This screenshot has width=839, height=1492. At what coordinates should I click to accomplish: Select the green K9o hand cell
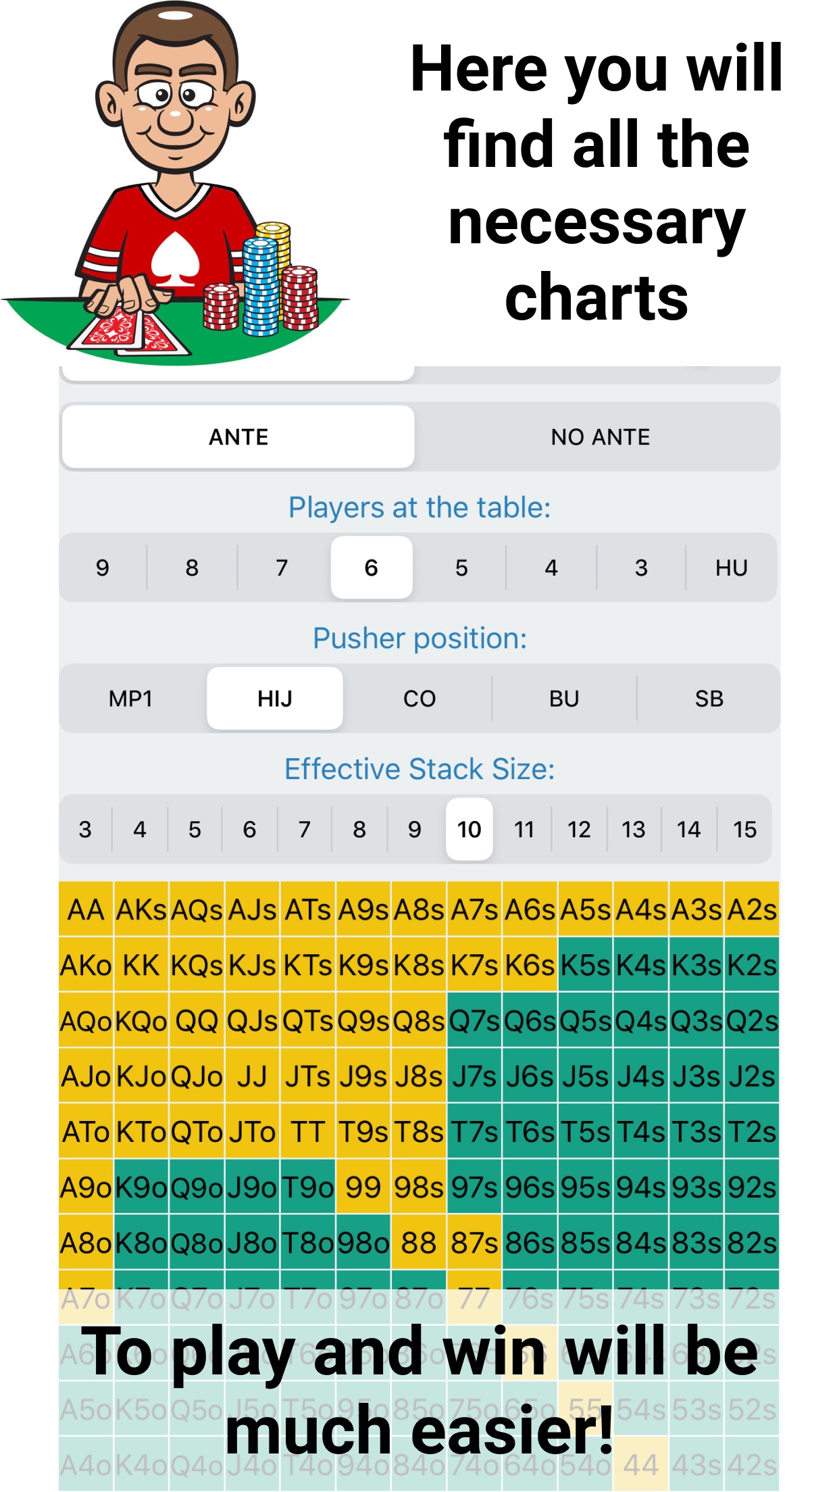coord(142,1187)
